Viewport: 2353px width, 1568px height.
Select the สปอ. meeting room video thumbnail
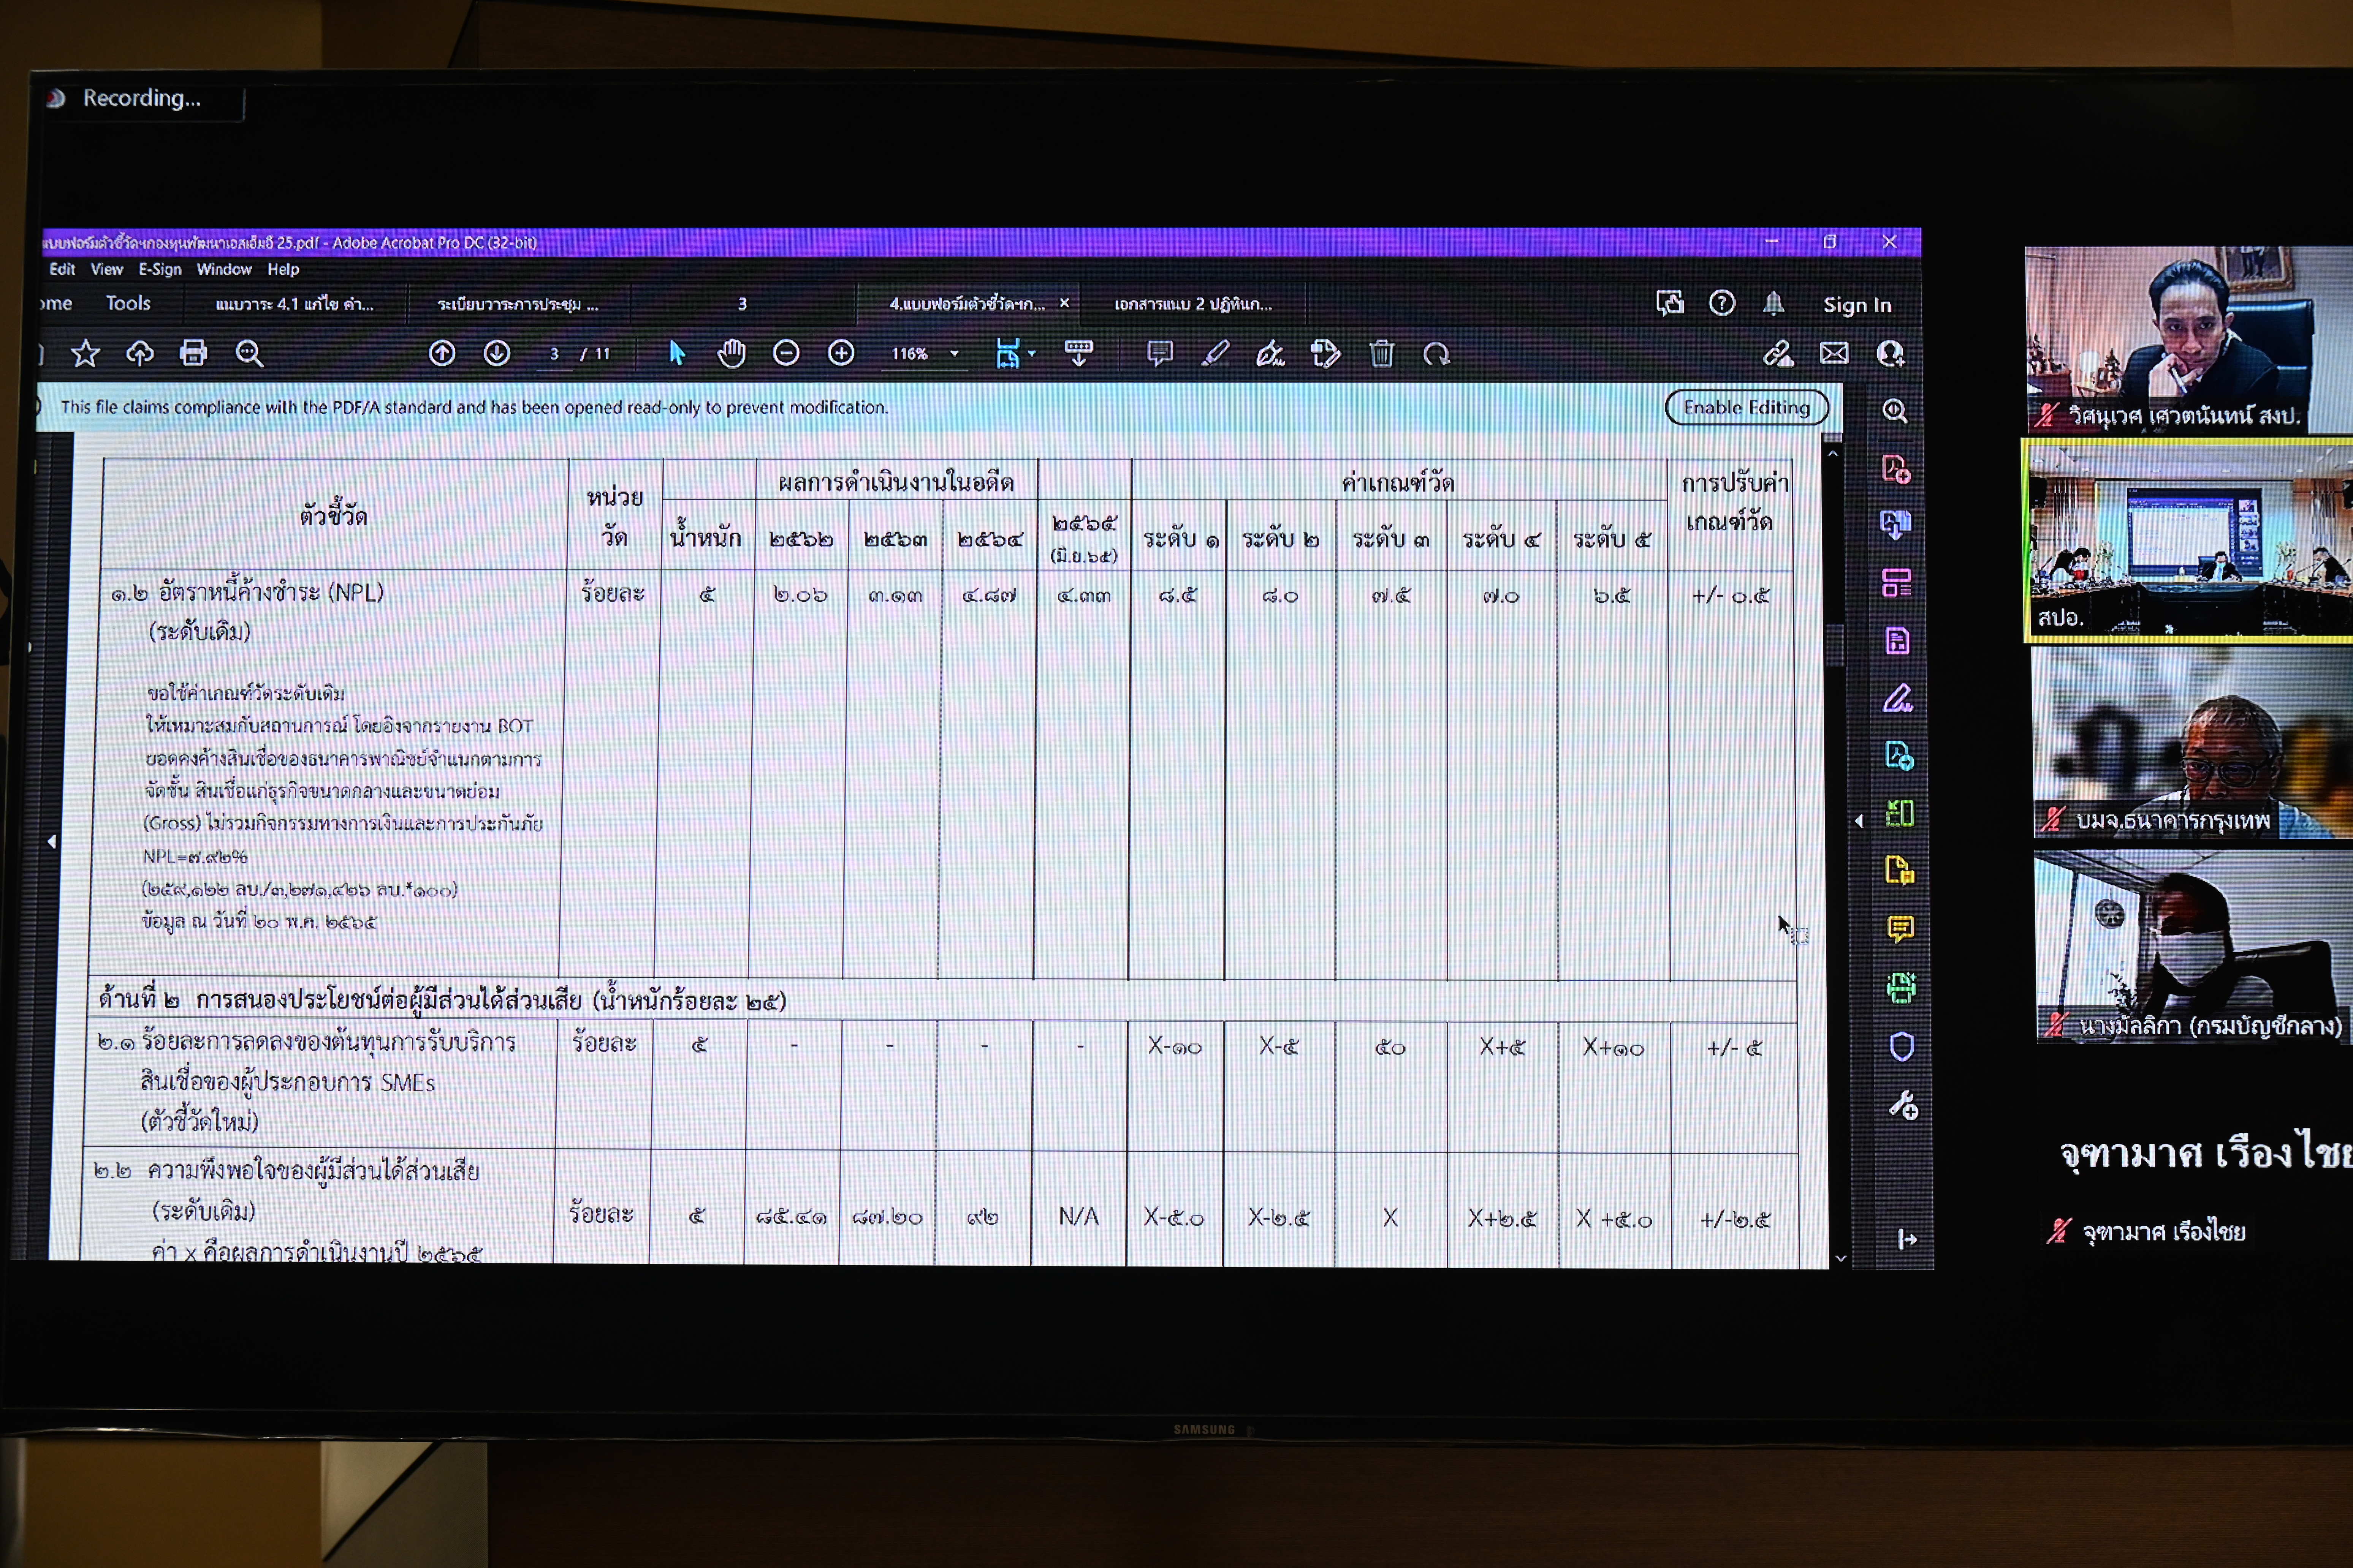tap(2188, 540)
